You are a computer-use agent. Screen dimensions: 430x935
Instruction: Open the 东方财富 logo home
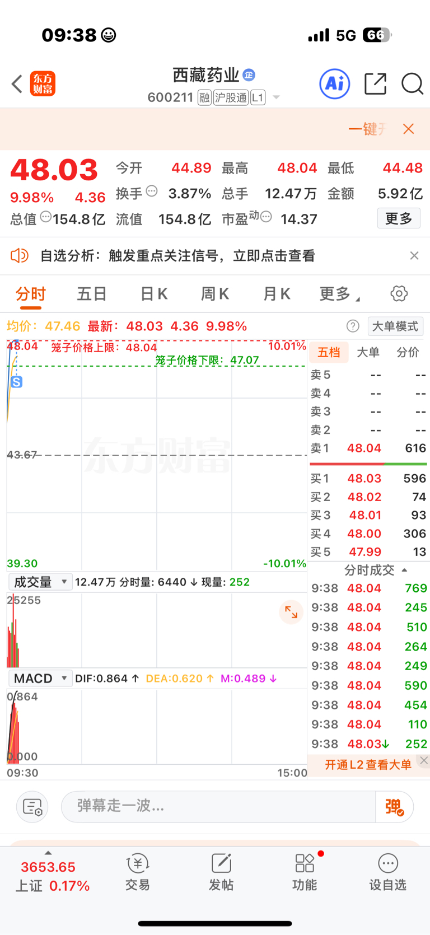tap(43, 84)
